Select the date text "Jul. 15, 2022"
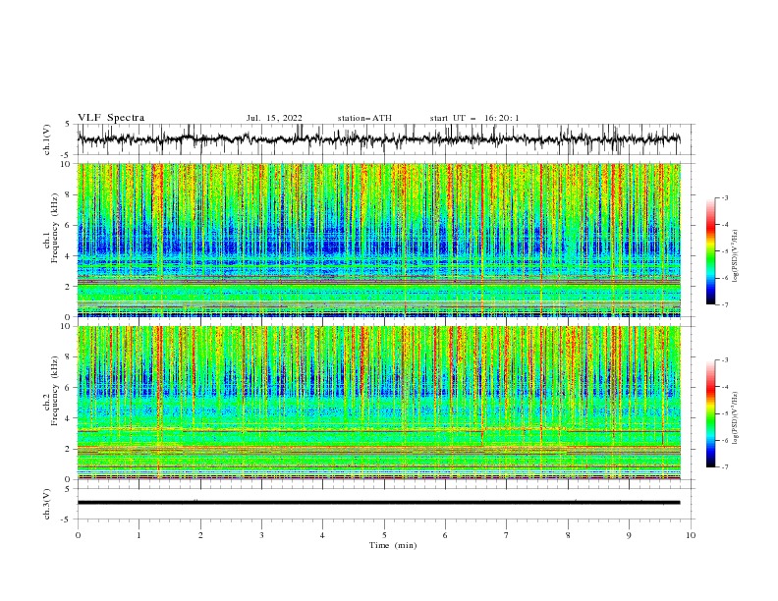Viewport: 778px width, 601px height. 274,118
